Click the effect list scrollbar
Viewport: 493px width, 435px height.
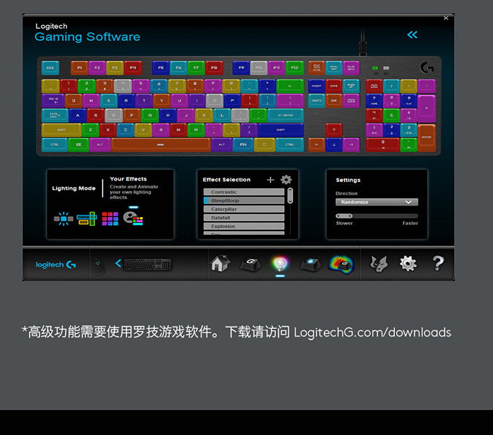[291, 196]
